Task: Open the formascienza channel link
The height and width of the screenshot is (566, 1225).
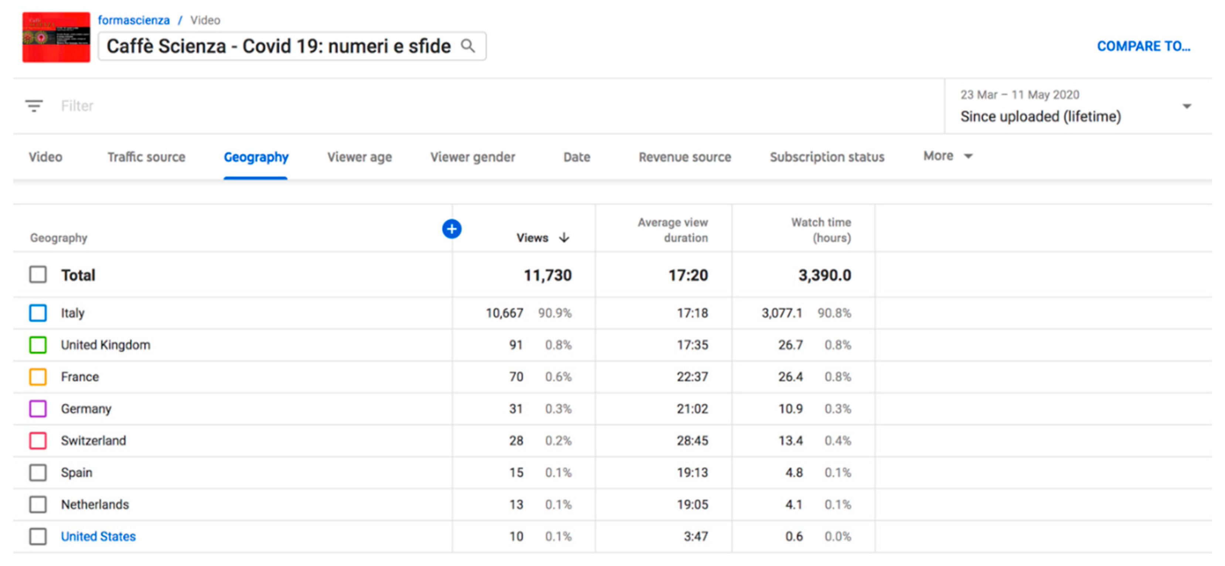Action: tap(134, 20)
